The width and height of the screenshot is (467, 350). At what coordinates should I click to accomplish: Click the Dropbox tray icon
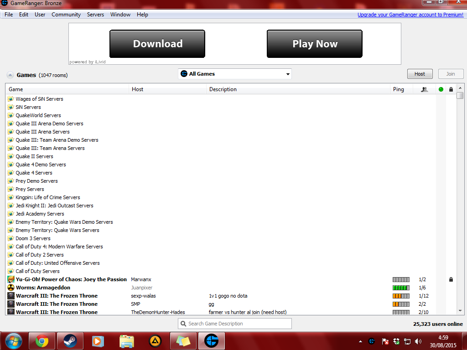[x=396, y=341]
